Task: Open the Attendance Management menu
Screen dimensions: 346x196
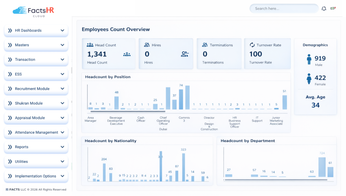Action: [x=36, y=132]
